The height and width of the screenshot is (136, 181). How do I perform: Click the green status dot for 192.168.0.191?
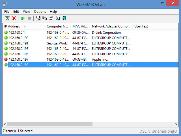pyautogui.click(x=6, y=43)
